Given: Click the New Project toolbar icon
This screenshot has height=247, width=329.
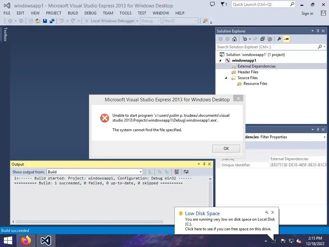Looking at the screenshot, I should pyautogui.click(x=31, y=21).
